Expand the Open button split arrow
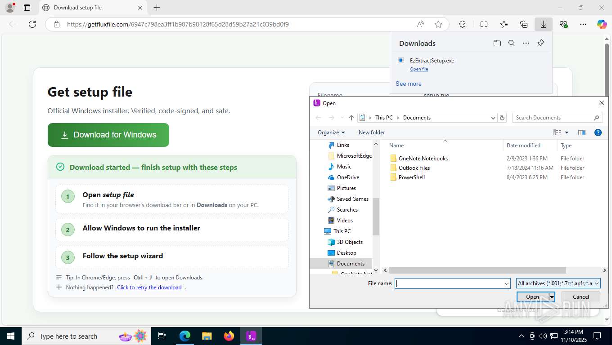Screen dimensions: 612x345 coord(552,297)
